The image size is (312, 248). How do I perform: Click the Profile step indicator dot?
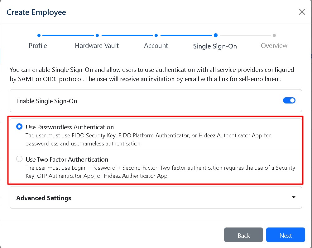tap(39, 35)
